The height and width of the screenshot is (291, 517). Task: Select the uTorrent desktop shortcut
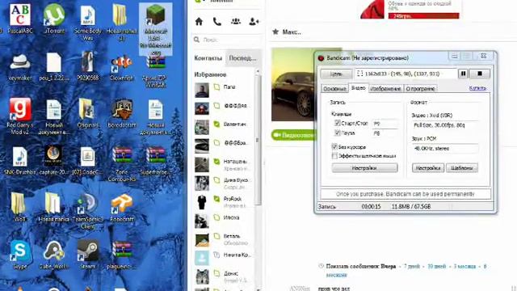(x=54, y=19)
